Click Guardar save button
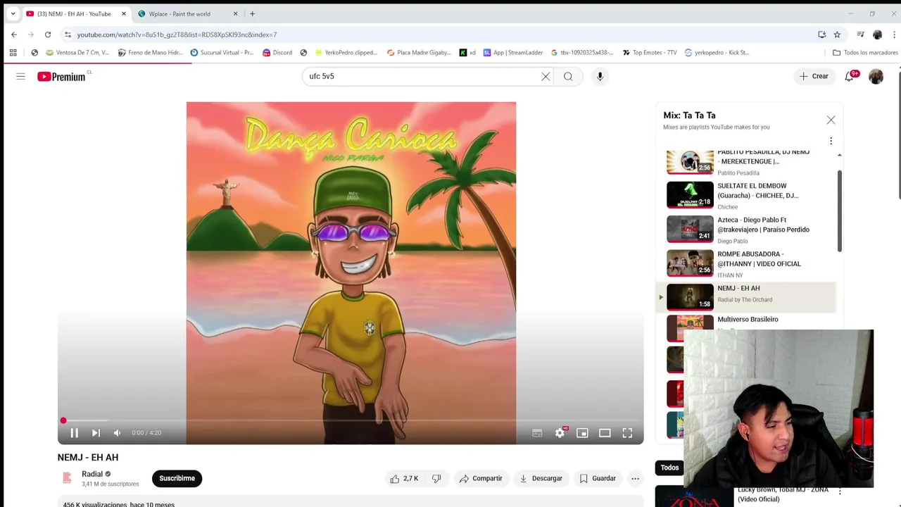 tap(598, 478)
